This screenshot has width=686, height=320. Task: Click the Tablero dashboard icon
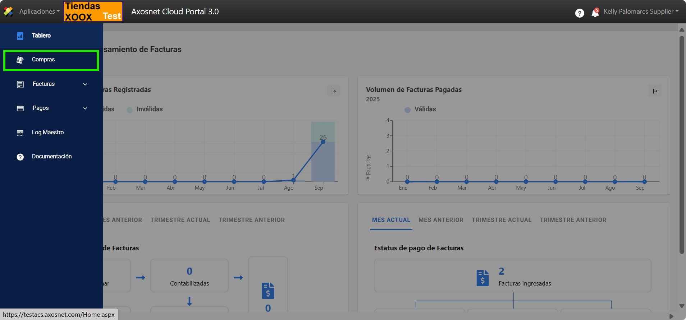click(20, 36)
